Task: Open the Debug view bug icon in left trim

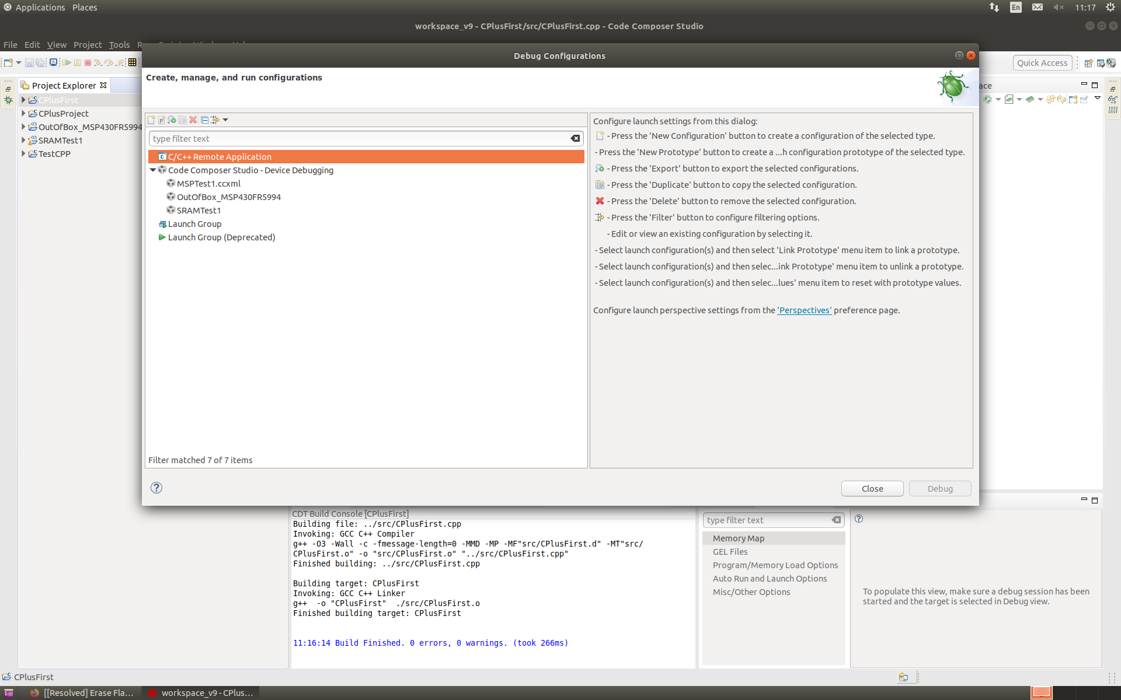Action: pyautogui.click(x=8, y=100)
